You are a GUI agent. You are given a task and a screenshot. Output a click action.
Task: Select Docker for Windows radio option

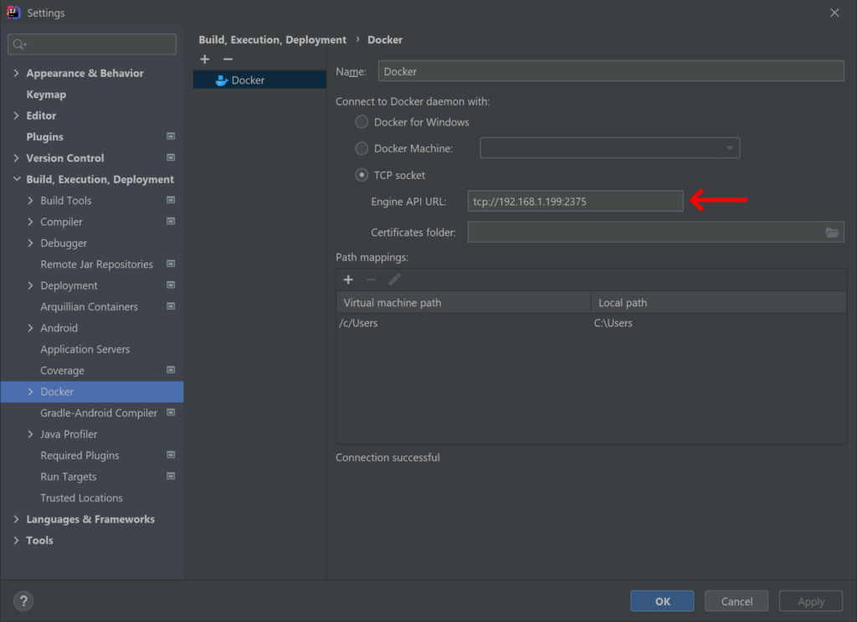click(x=362, y=122)
